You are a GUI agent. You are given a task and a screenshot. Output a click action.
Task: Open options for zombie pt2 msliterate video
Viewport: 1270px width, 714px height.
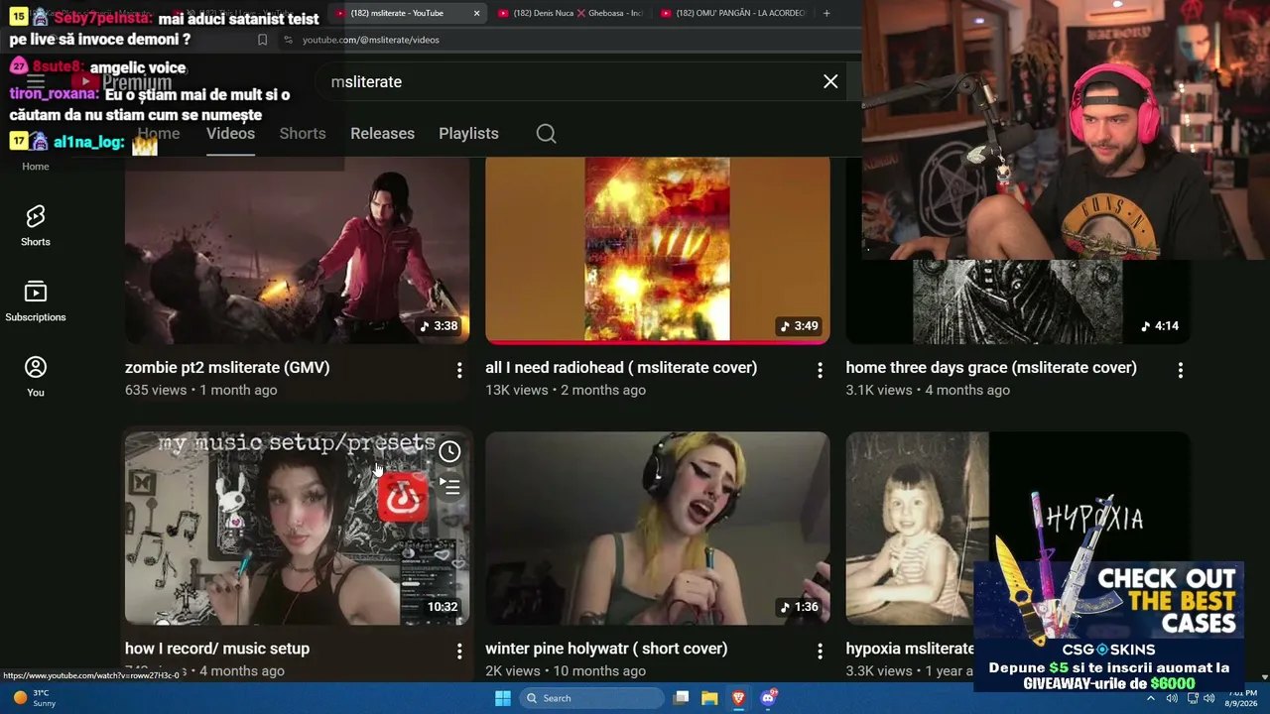[x=459, y=370]
